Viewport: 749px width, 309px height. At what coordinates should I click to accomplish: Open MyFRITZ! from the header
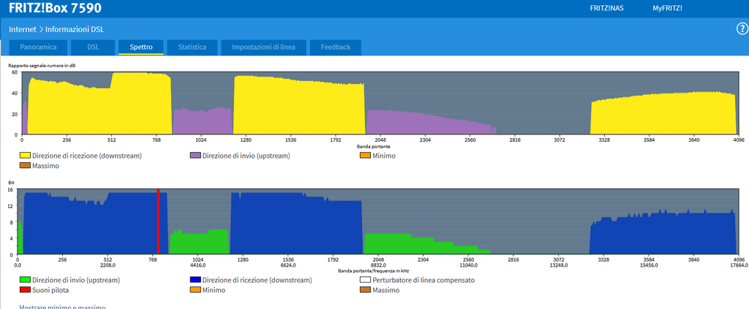[x=667, y=9]
